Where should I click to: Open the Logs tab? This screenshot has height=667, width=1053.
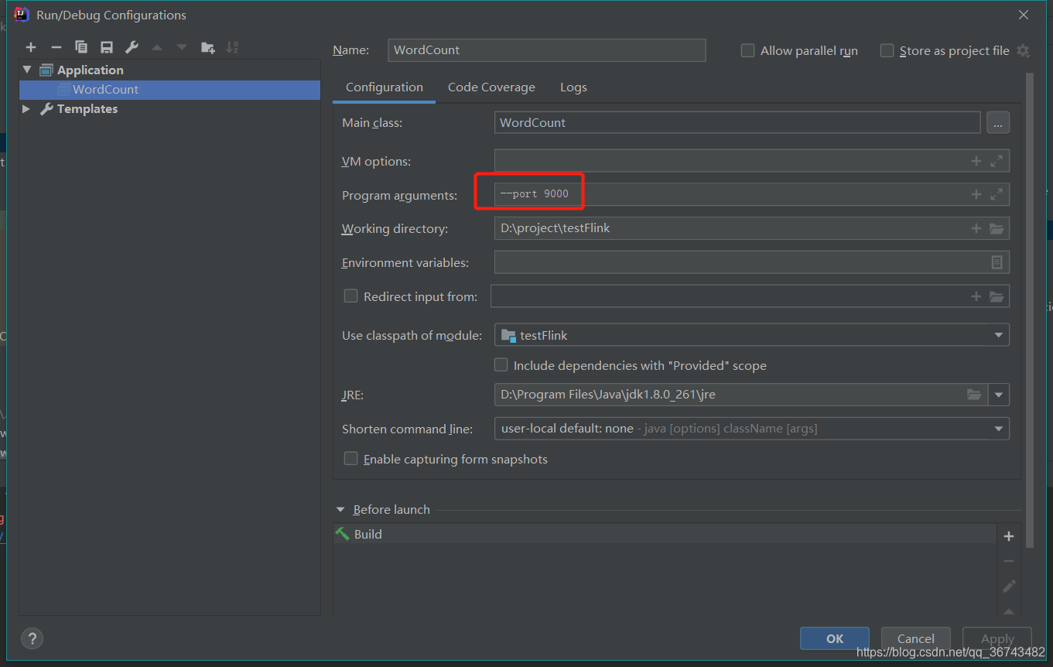tap(573, 87)
